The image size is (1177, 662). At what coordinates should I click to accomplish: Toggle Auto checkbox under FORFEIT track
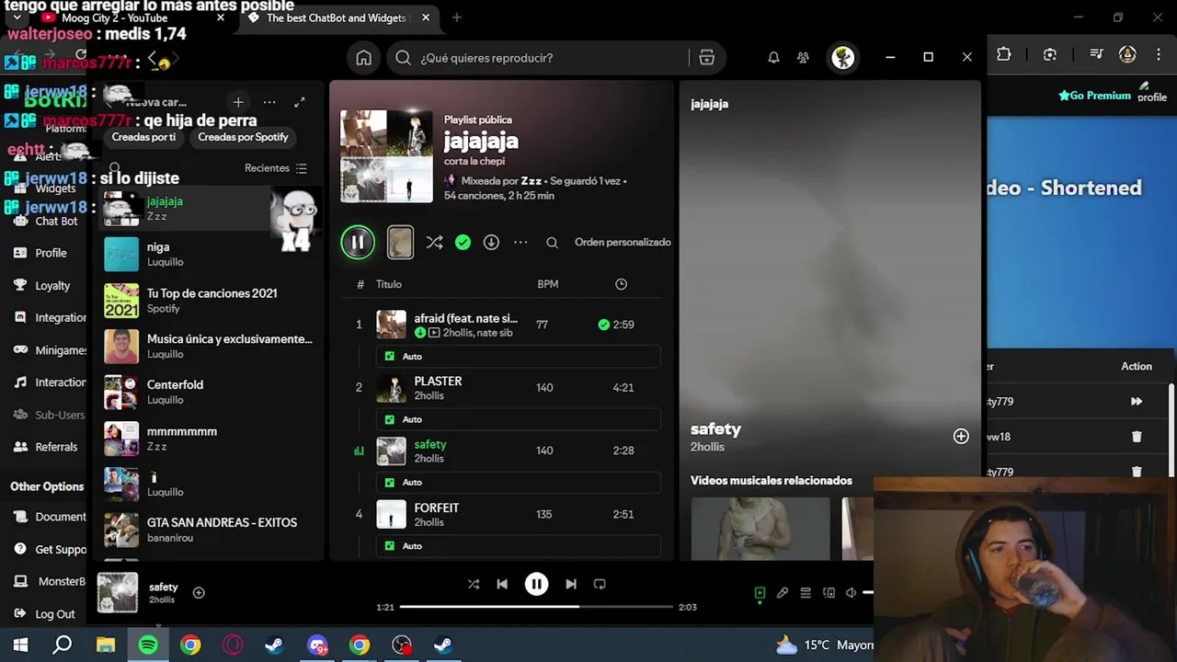click(x=390, y=546)
